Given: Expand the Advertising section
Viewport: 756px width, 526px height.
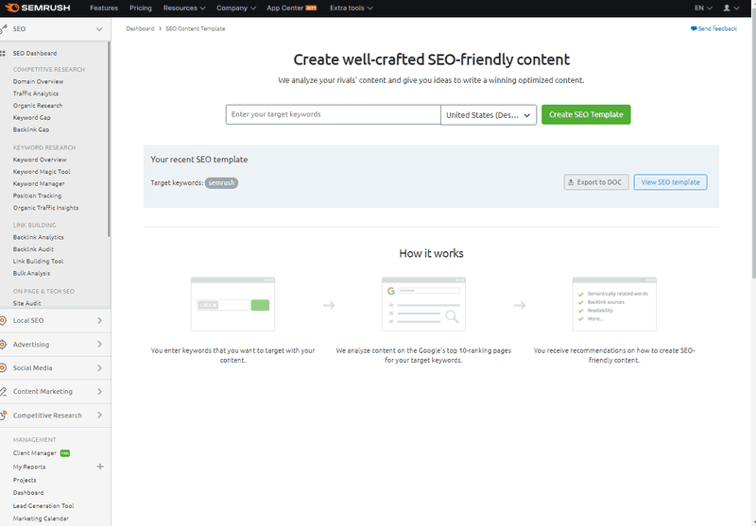Looking at the screenshot, I should [100, 345].
